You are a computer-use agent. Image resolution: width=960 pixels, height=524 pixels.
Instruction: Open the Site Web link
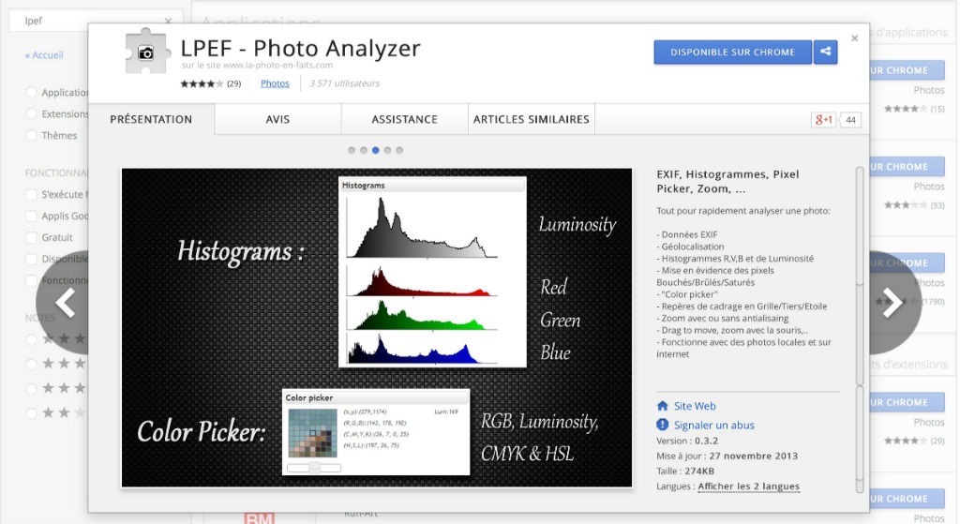tap(695, 406)
